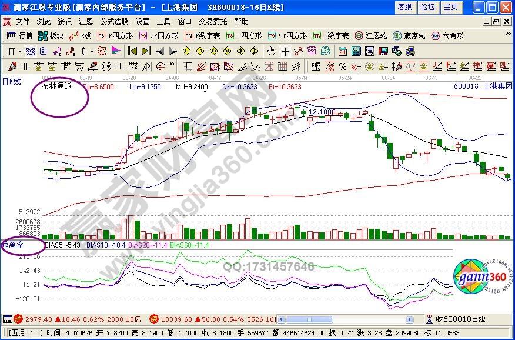Image resolution: width=515 pixels, height=340 pixels.
Task: Click the 论坛 button
Action: coord(427,7)
